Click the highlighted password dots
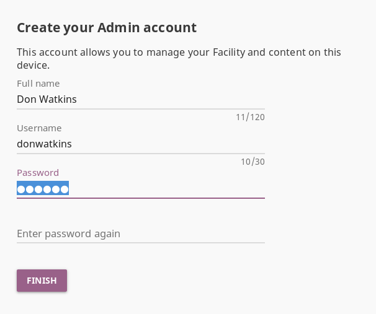Image resolution: width=376 pixels, height=314 pixels. 43,188
